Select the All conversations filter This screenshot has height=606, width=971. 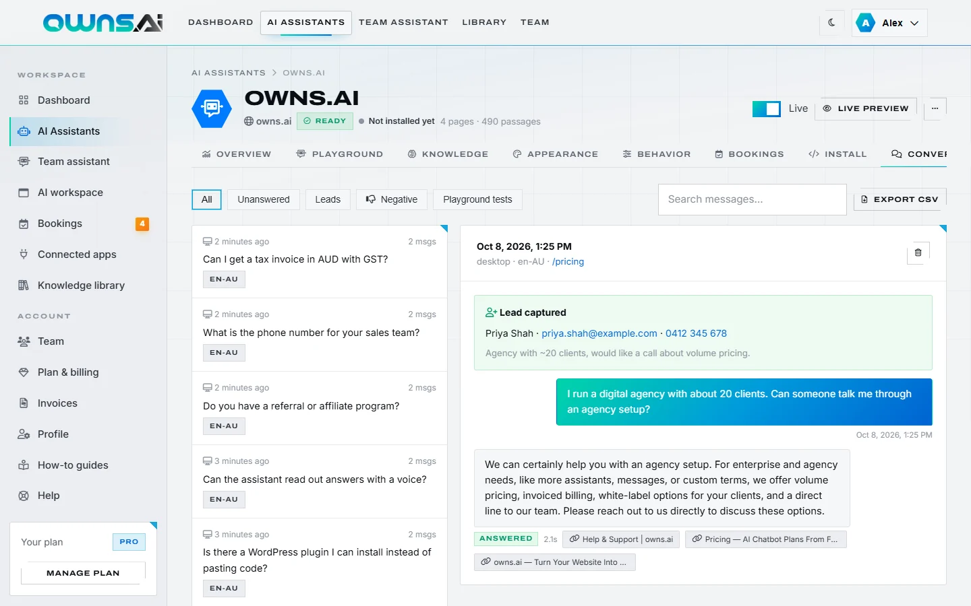207,199
